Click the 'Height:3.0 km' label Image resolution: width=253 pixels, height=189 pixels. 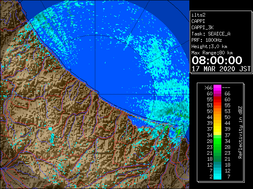coord(209,46)
